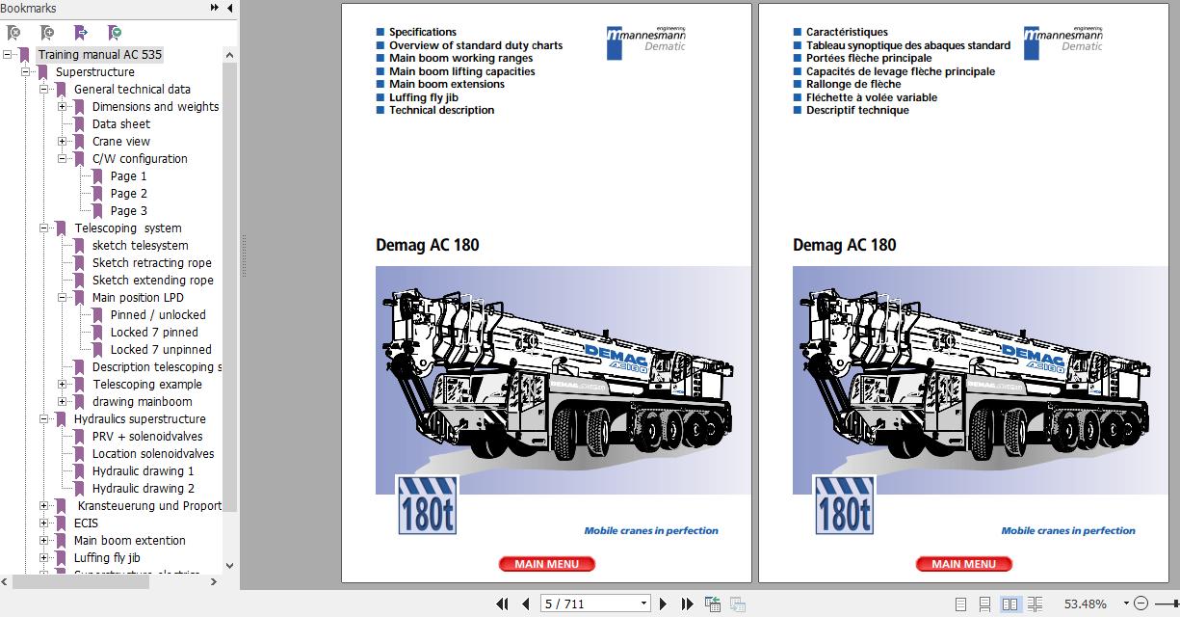The width and height of the screenshot is (1180, 617).
Task: Go back to the previous page
Action: (525, 603)
